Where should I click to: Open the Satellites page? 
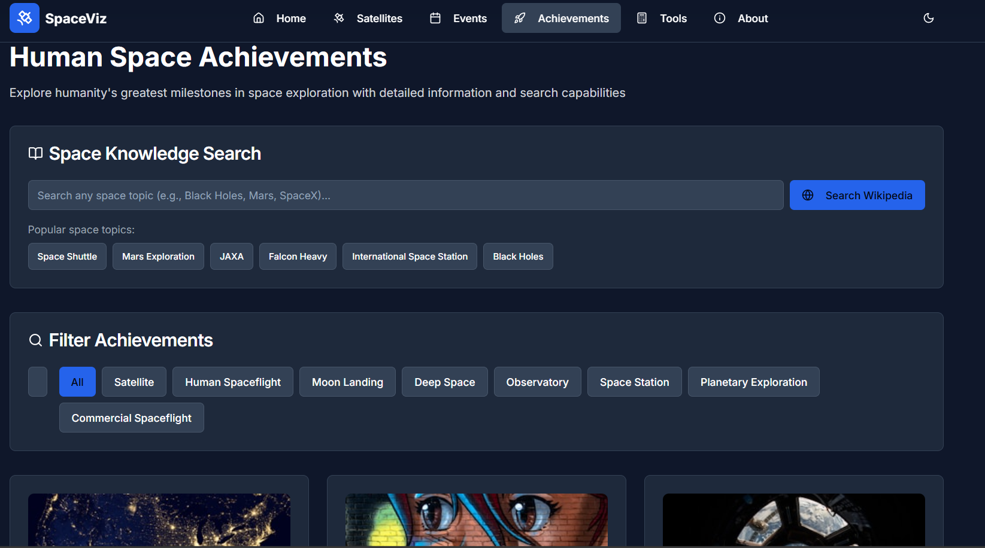click(x=368, y=18)
